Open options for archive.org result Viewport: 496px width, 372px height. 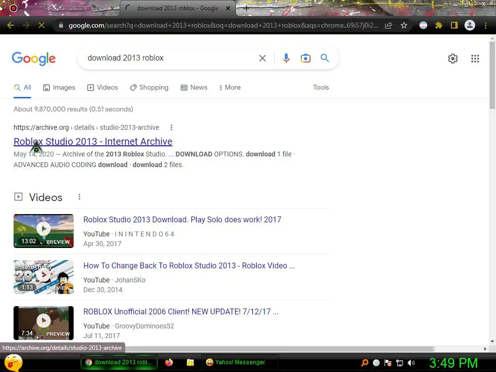(171, 127)
